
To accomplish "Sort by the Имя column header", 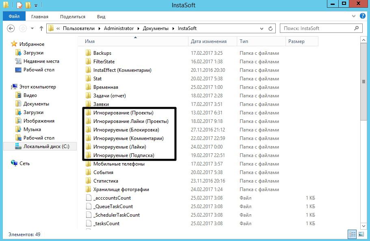I will (x=133, y=41).
